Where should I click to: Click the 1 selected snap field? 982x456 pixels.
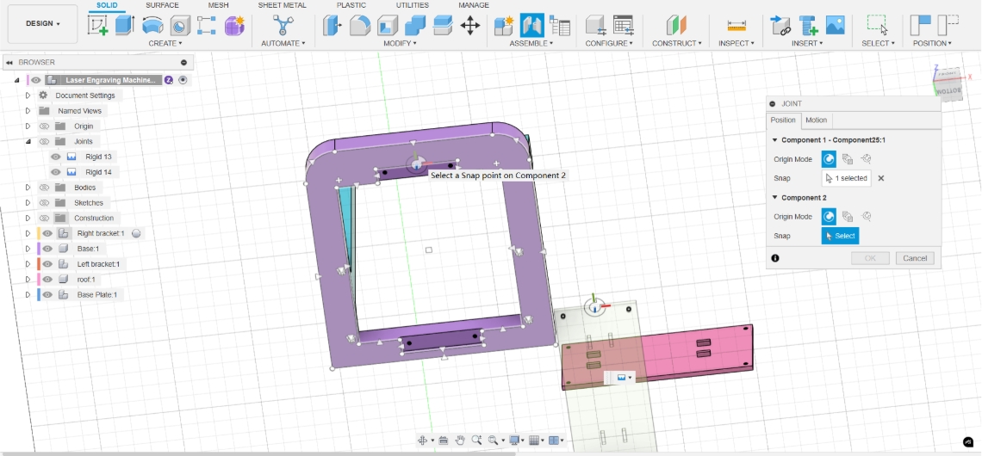pyautogui.click(x=846, y=178)
